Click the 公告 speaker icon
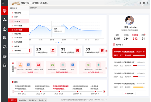This screenshot has height=102, width=151. (12, 82)
